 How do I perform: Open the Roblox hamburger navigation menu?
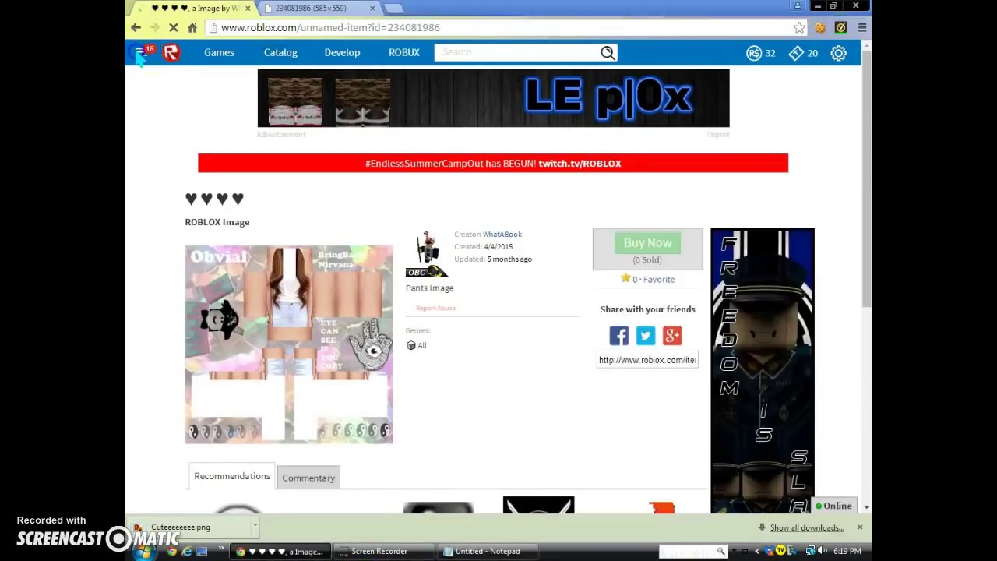tap(139, 52)
